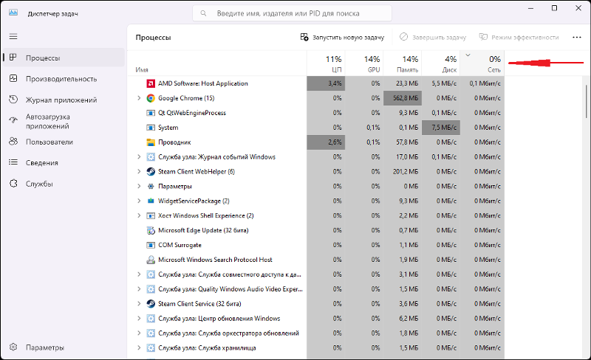Click System disk value 7,5 МБ/с

pos(441,128)
